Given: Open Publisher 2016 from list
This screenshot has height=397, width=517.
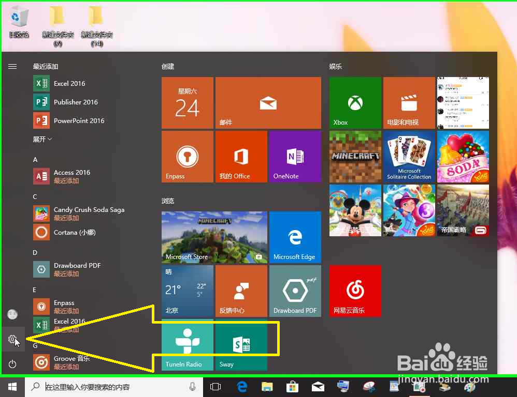Looking at the screenshot, I should coord(66,102).
